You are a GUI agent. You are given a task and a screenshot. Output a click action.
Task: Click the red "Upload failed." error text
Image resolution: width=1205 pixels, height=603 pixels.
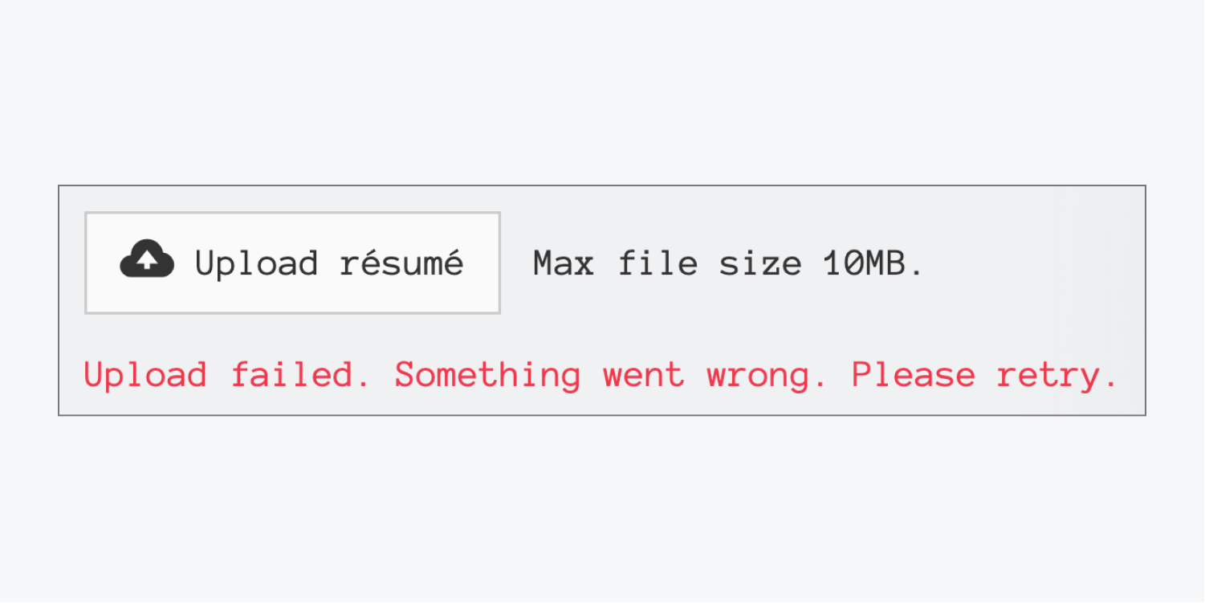click(228, 375)
